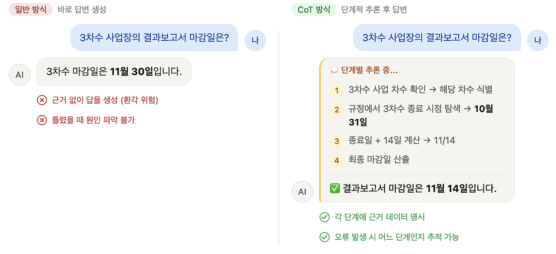The image size is (556, 254).
Task: Click the AI avatar beside the CoT reasoning box
Action: (302, 191)
